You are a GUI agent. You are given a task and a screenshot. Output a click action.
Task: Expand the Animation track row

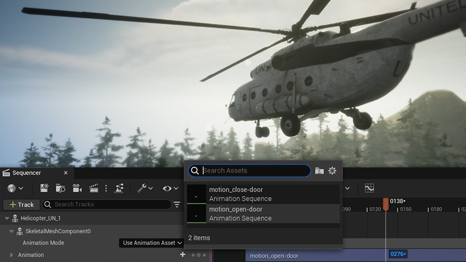tap(12, 255)
